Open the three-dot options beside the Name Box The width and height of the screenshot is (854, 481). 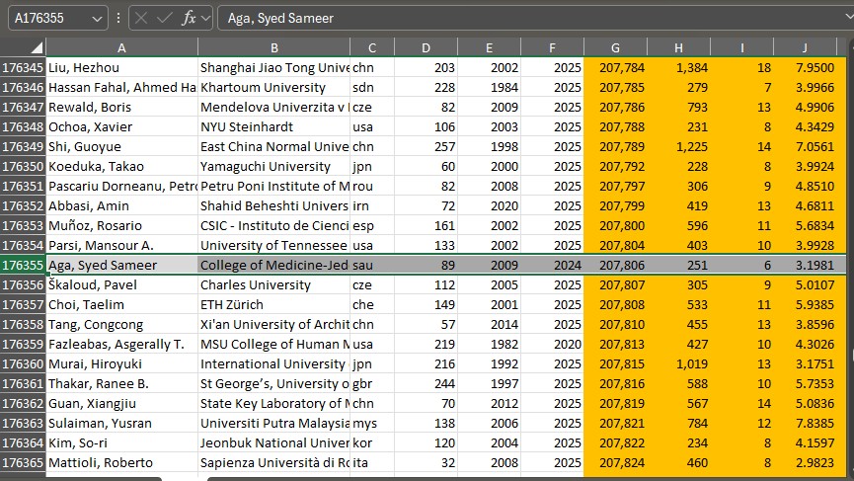coord(118,18)
